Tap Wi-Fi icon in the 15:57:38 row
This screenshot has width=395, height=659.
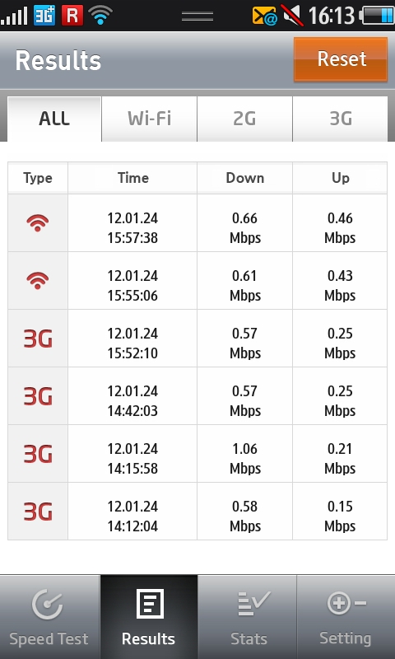[38, 222]
